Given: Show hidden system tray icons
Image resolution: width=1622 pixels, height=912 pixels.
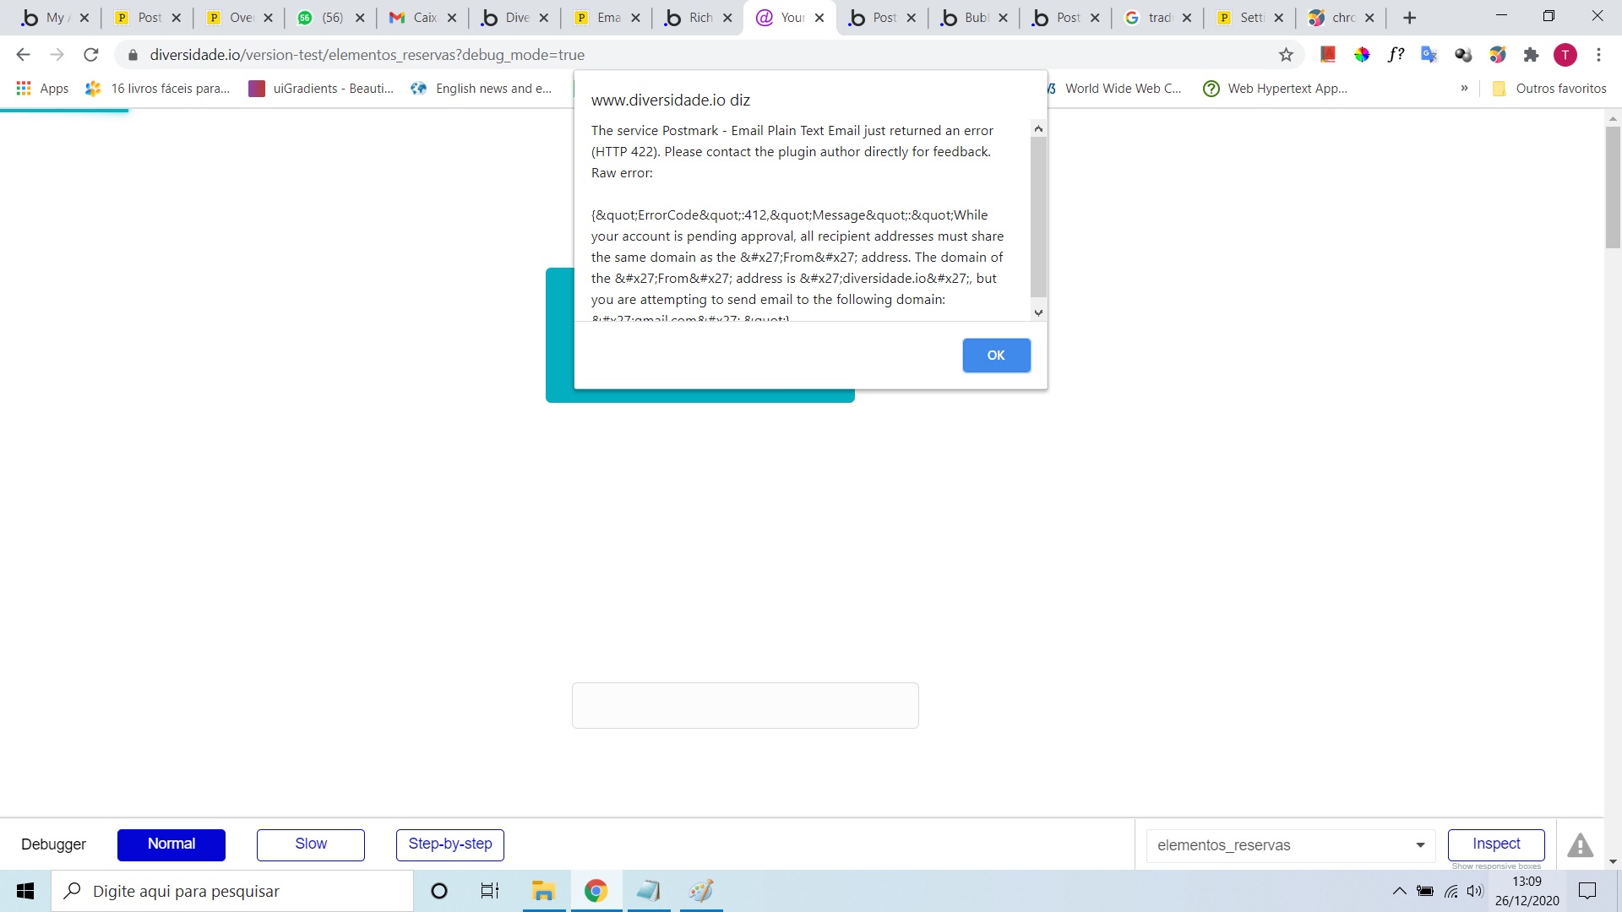Looking at the screenshot, I should [1400, 891].
